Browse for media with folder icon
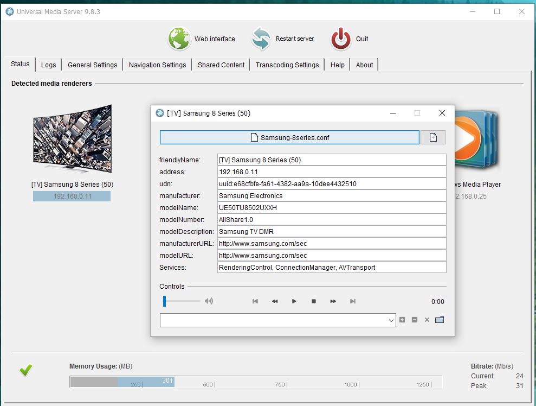This screenshot has height=406, width=536. [x=440, y=320]
